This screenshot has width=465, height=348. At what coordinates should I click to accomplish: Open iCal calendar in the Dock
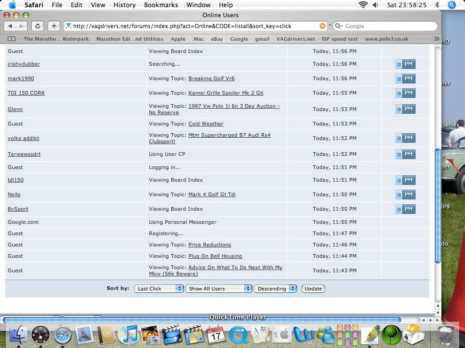click(x=216, y=335)
